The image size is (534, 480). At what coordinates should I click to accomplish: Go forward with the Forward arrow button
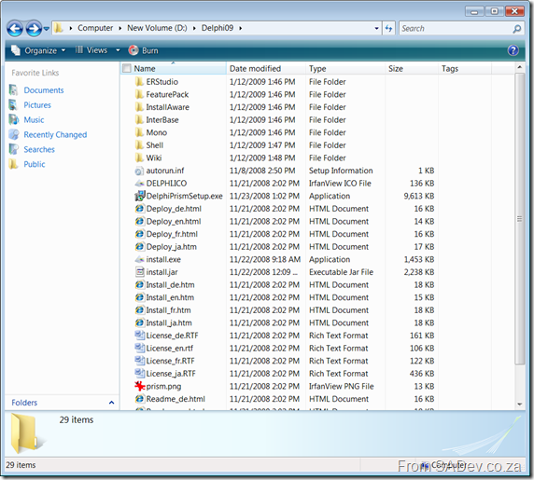click(34, 28)
